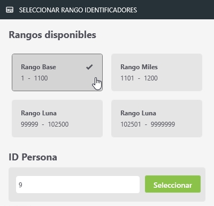Click the Rango Luna label above 99999
Screen dimensions: 214x206
(39, 113)
